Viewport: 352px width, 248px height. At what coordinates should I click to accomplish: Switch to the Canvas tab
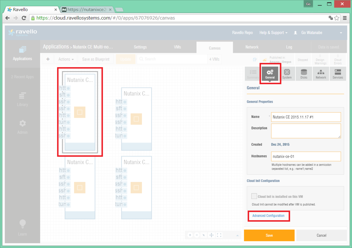click(214, 48)
